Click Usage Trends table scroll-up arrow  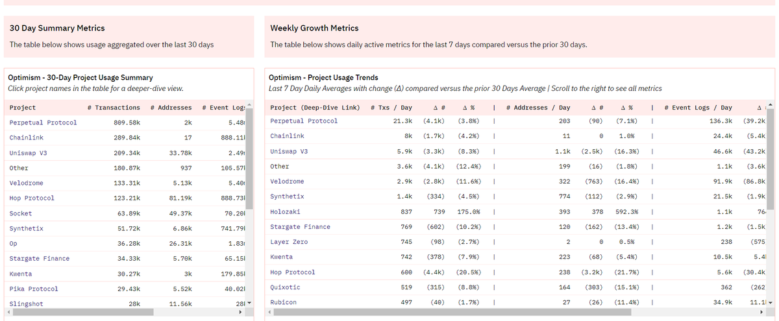(x=771, y=106)
